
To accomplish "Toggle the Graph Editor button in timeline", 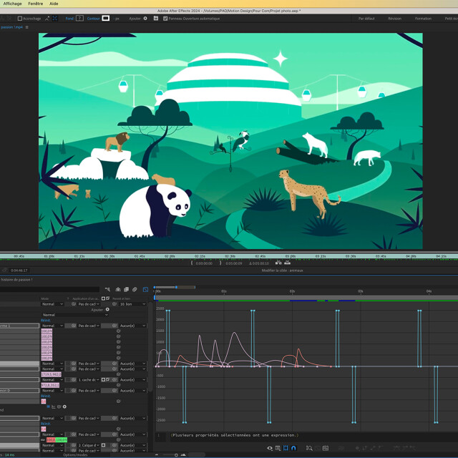I will 145,290.
